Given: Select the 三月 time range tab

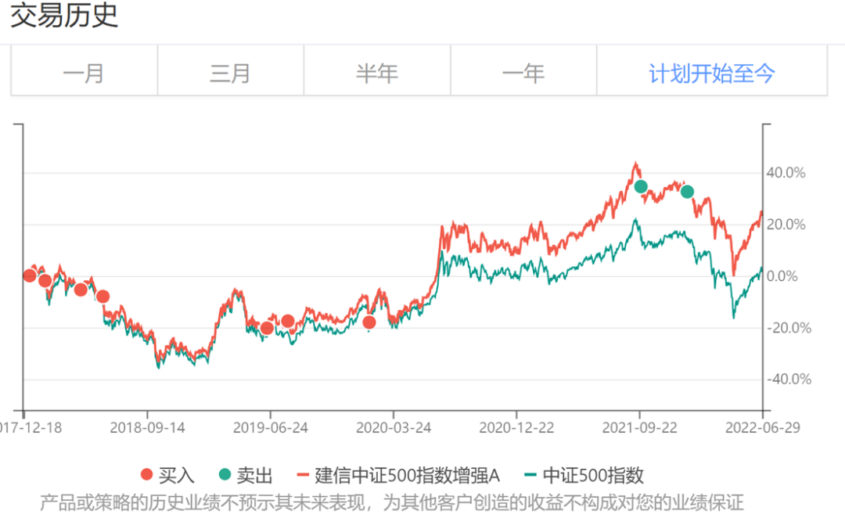Looking at the screenshot, I should [x=231, y=72].
